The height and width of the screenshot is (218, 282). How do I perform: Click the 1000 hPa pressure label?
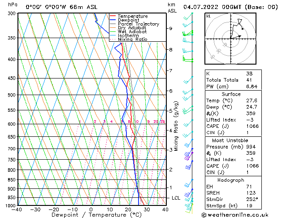11,205
